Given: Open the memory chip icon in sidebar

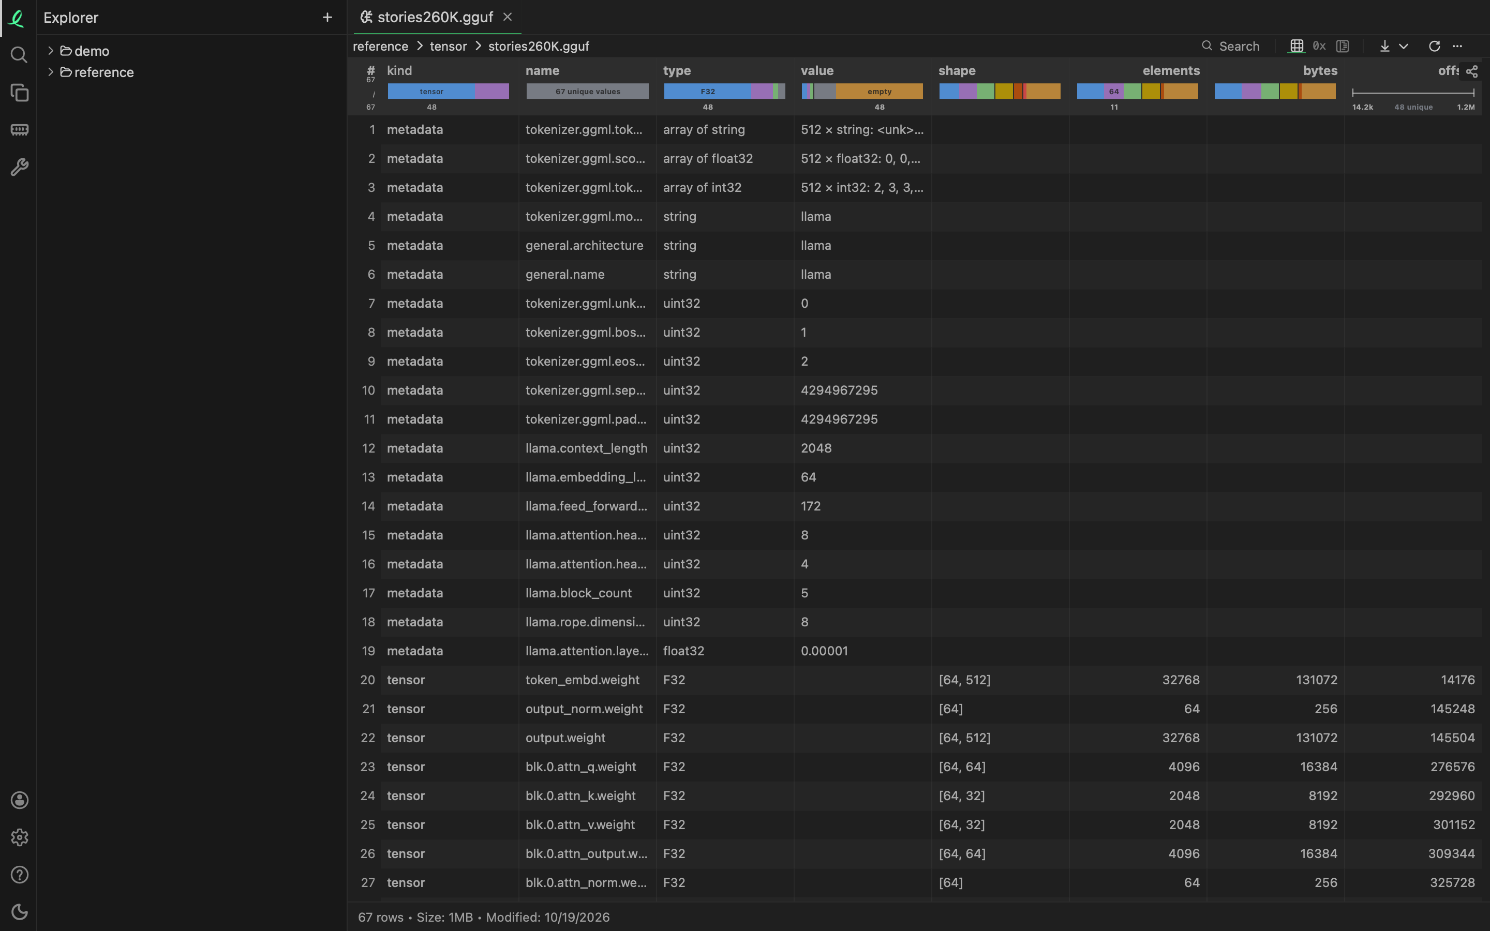Looking at the screenshot, I should (x=19, y=130).
